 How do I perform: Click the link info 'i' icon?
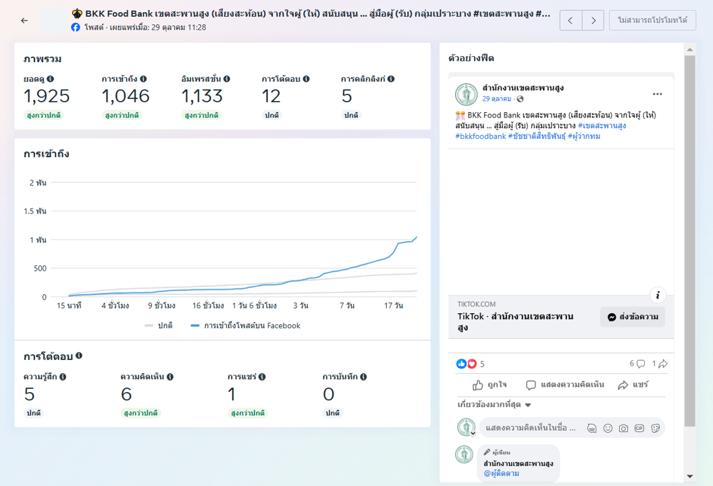(658, 295)
